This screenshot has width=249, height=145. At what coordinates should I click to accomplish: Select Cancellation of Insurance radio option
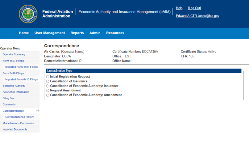pos(48,81)
